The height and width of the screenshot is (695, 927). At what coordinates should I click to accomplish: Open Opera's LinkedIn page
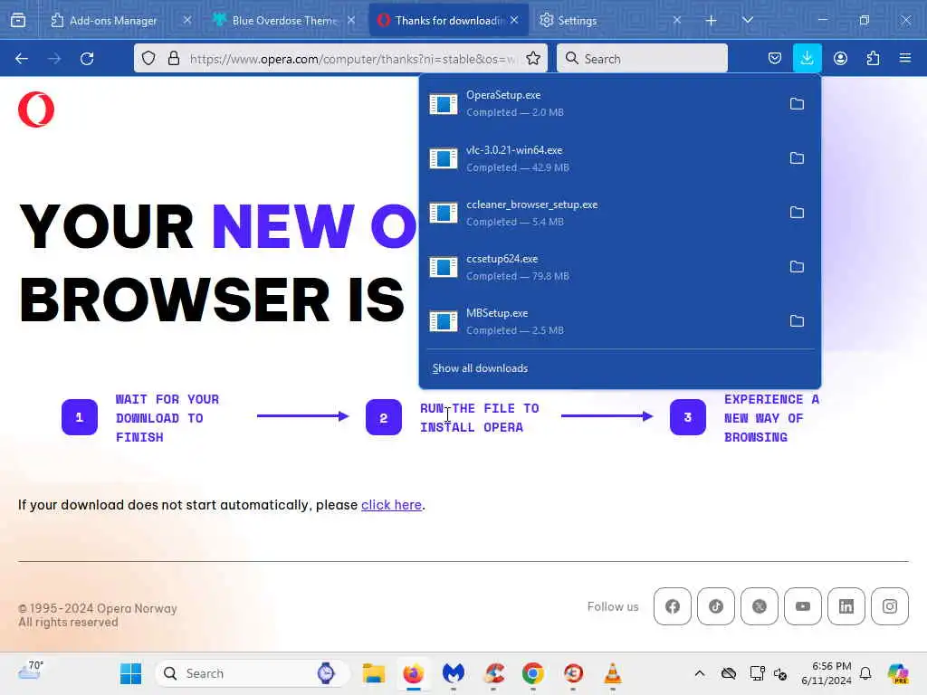click(x=846, y=606)
